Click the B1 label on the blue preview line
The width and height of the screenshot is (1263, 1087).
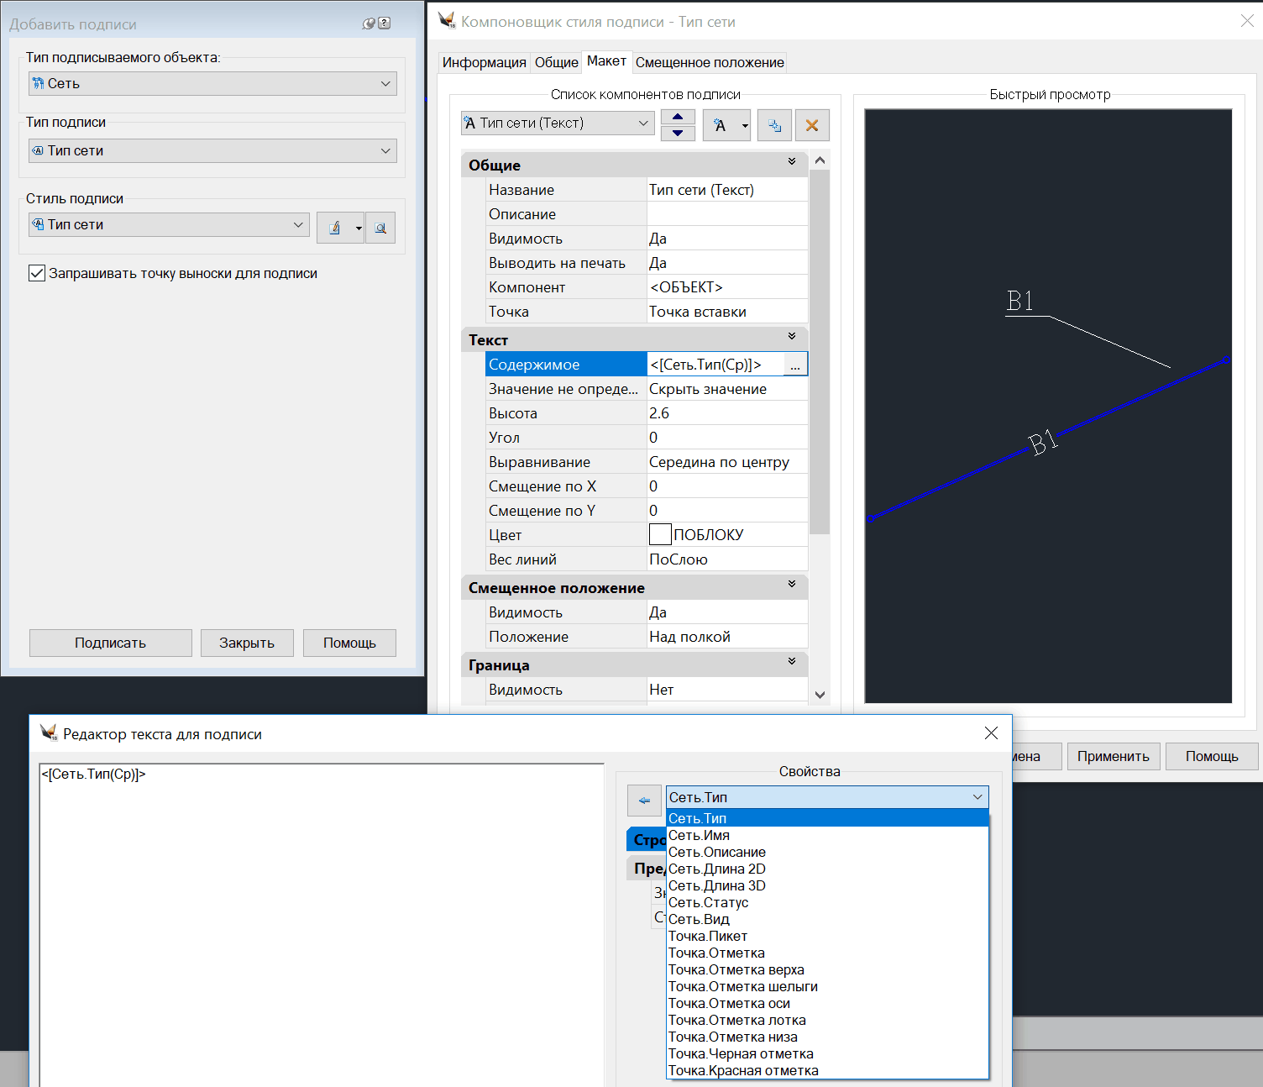point(1043,442)
